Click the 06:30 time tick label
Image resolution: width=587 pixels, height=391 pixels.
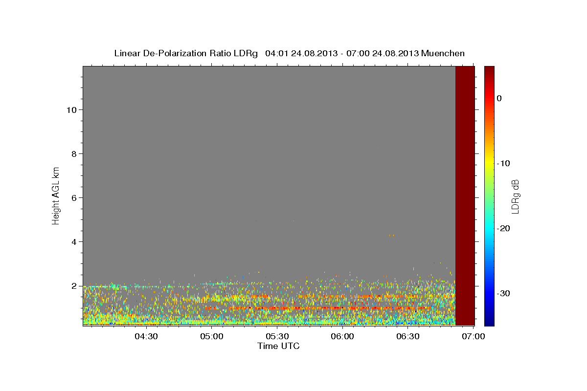(407, 336)
